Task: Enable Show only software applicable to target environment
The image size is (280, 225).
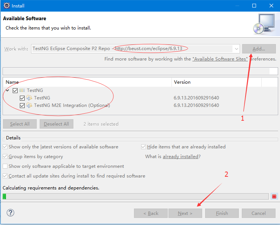Action: pos(5,166)
